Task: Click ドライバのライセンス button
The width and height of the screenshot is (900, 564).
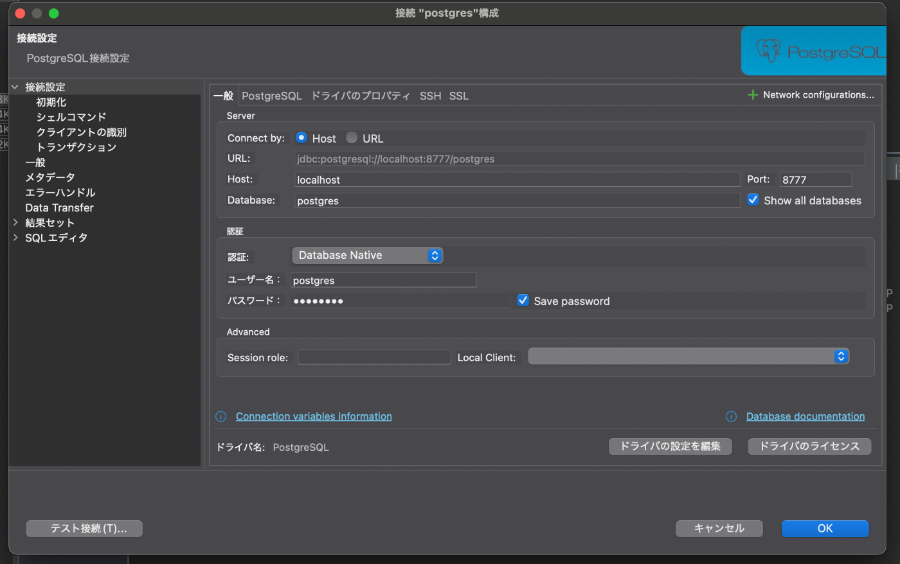Action: (809, 446)
